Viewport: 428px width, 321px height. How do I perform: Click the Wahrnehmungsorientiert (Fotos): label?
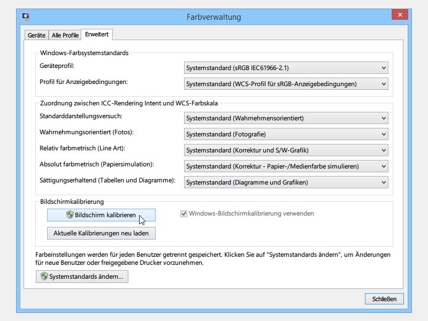[87, 132]
